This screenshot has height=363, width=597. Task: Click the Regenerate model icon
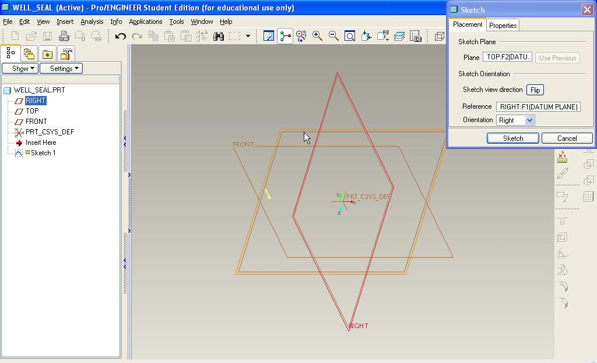[202, 36]
